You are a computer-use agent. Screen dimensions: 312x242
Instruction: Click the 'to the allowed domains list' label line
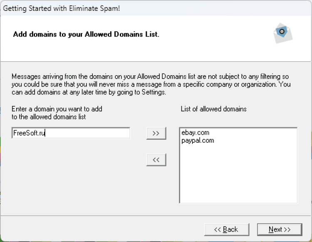[x=49, y=117]
